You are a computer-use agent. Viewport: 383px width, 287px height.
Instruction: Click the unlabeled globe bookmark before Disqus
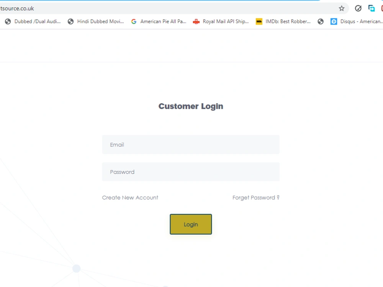pos(321,21)
